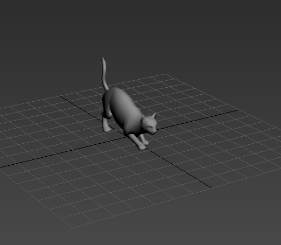
Task: Click the cat's snout
Action: click(153, 132)
